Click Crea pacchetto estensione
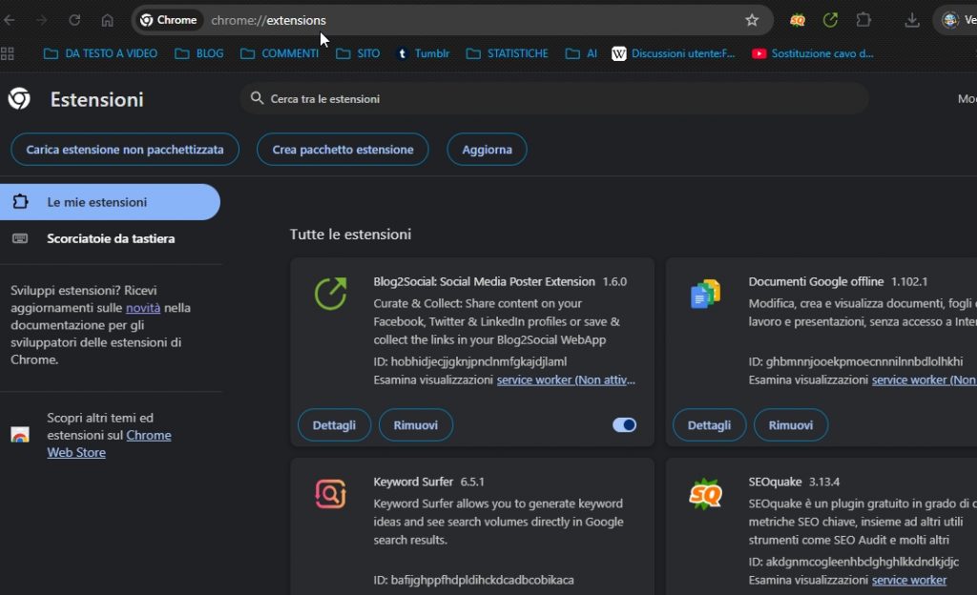This screenshot has width=977, height=595. pos(343,150)
